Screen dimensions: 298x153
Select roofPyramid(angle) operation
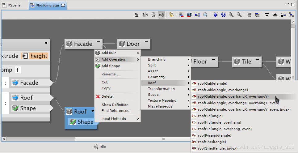[x=244, y=135]
